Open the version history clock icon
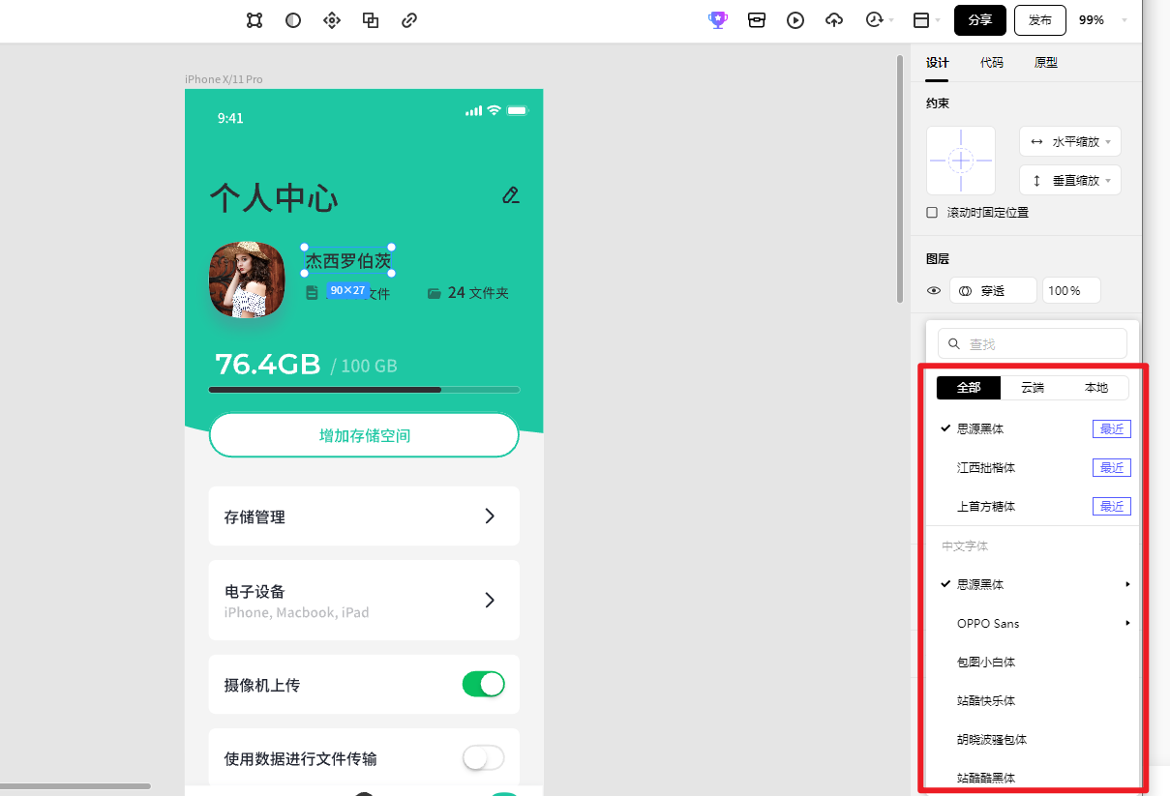 pos(874,20)
